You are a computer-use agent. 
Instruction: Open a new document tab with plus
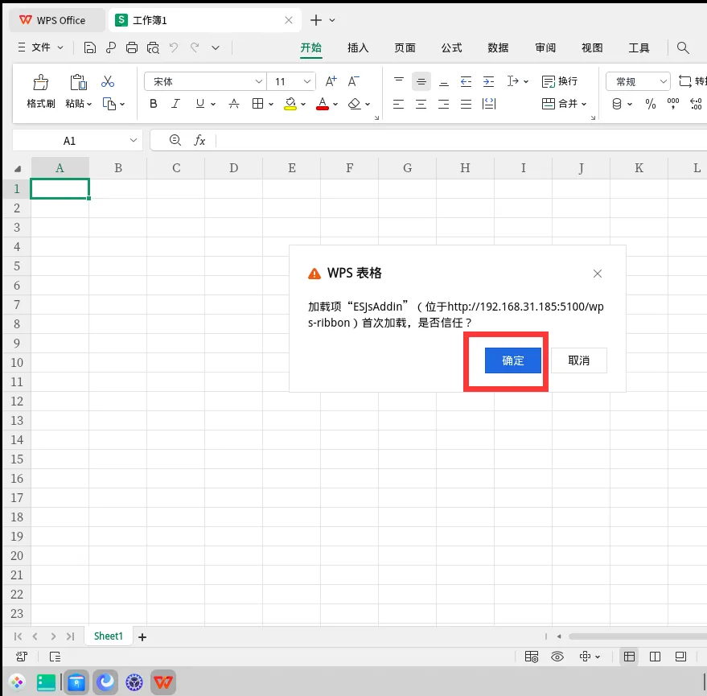pyautogui.click(x=316, y=20)
